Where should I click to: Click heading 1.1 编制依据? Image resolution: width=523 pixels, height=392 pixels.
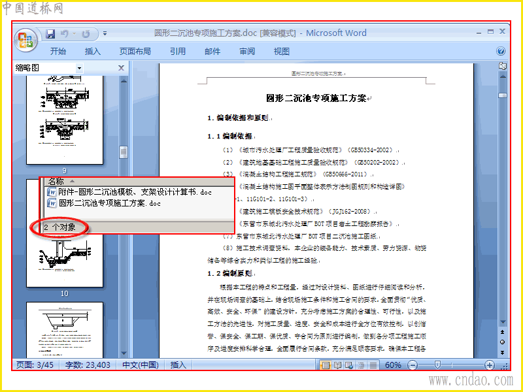point(230,136)
